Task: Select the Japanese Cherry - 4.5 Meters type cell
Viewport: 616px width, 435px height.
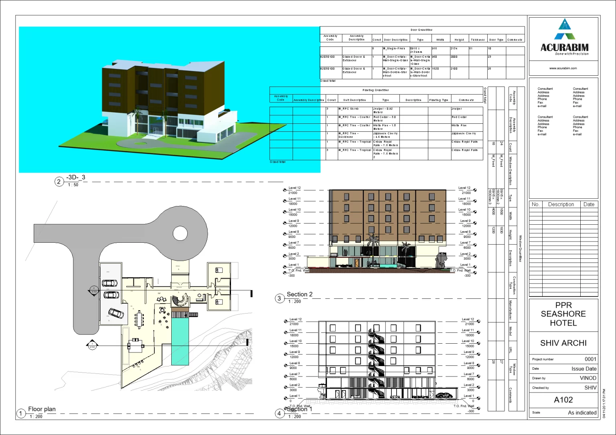Action: pos(386,135)
